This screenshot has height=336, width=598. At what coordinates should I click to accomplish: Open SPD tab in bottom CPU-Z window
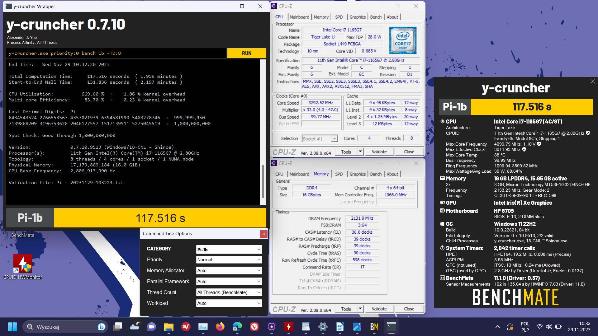[x=339, y=174]
